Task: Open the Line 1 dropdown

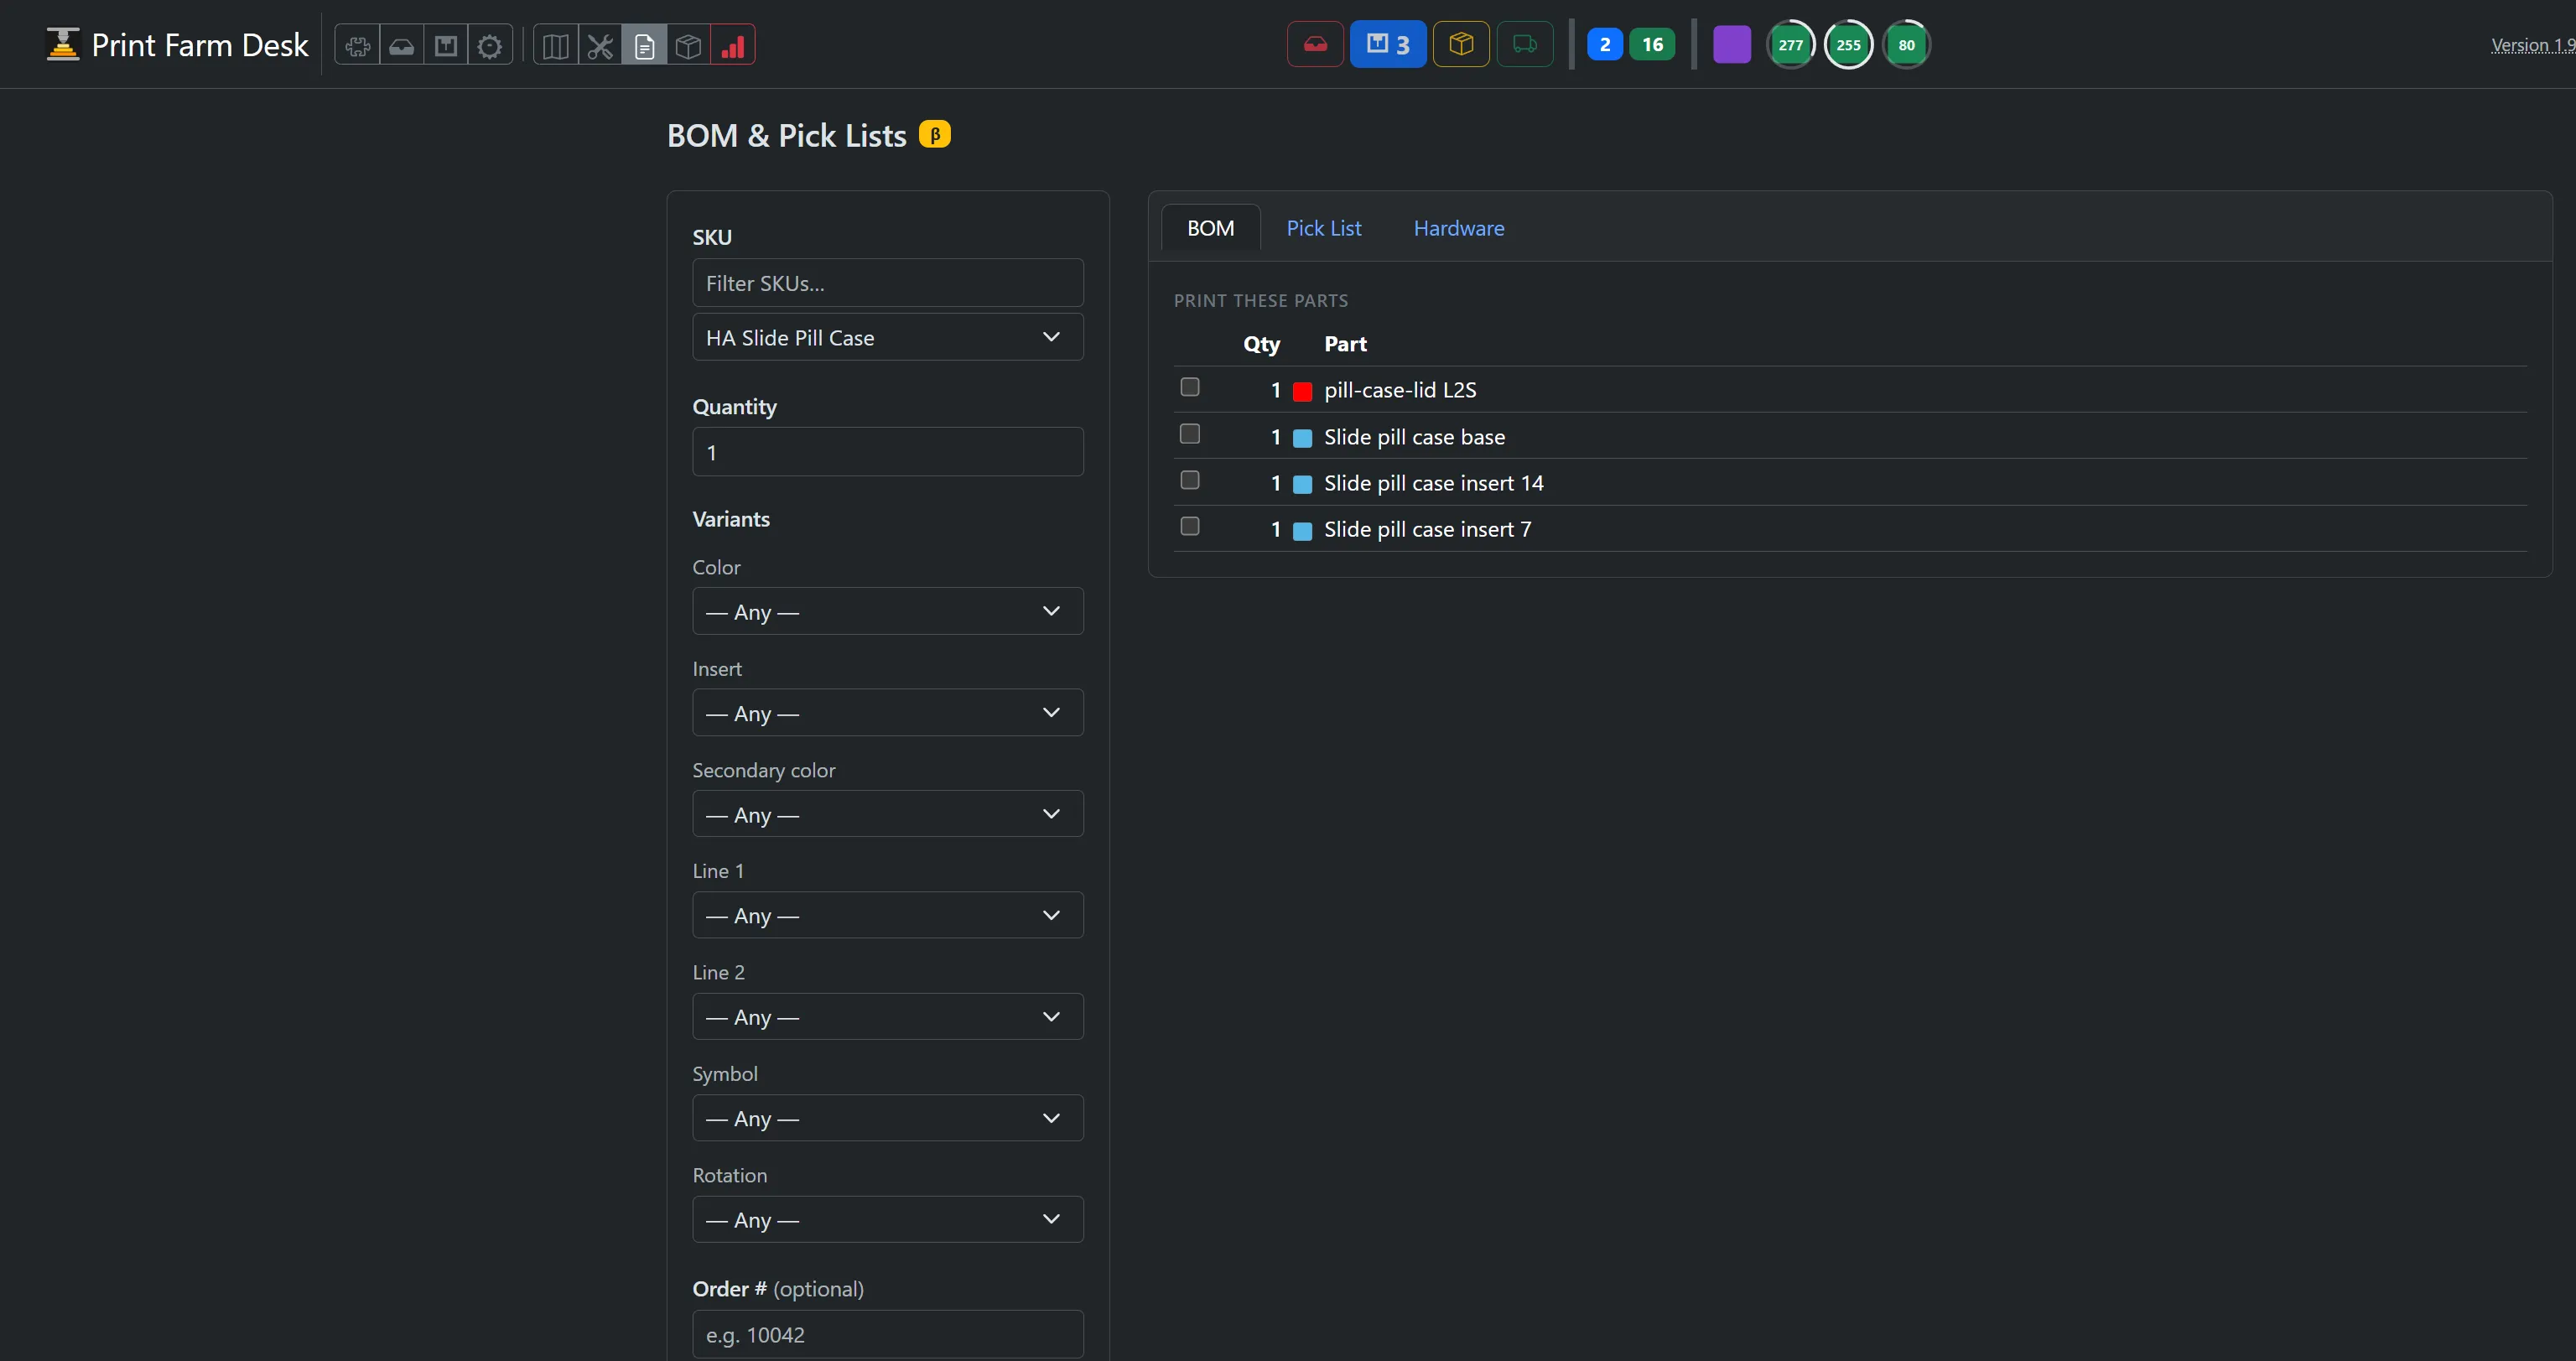Action: tap(887, 915)
